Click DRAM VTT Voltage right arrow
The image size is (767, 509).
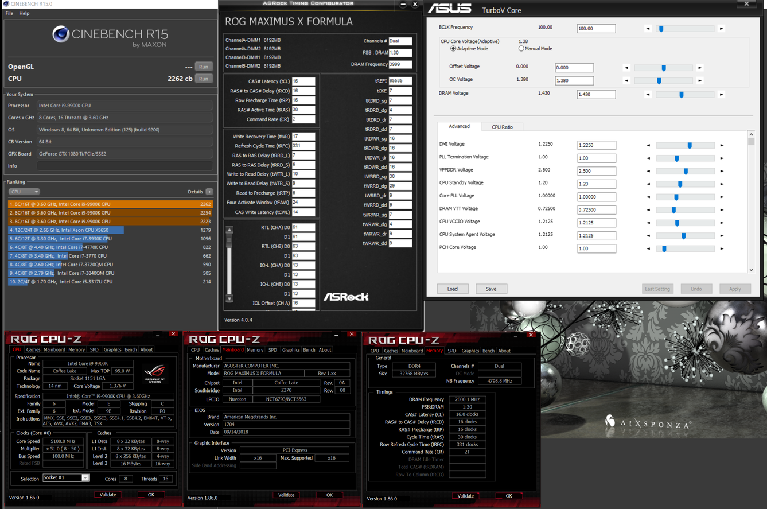pyautogui.click(x=722, y=210)
